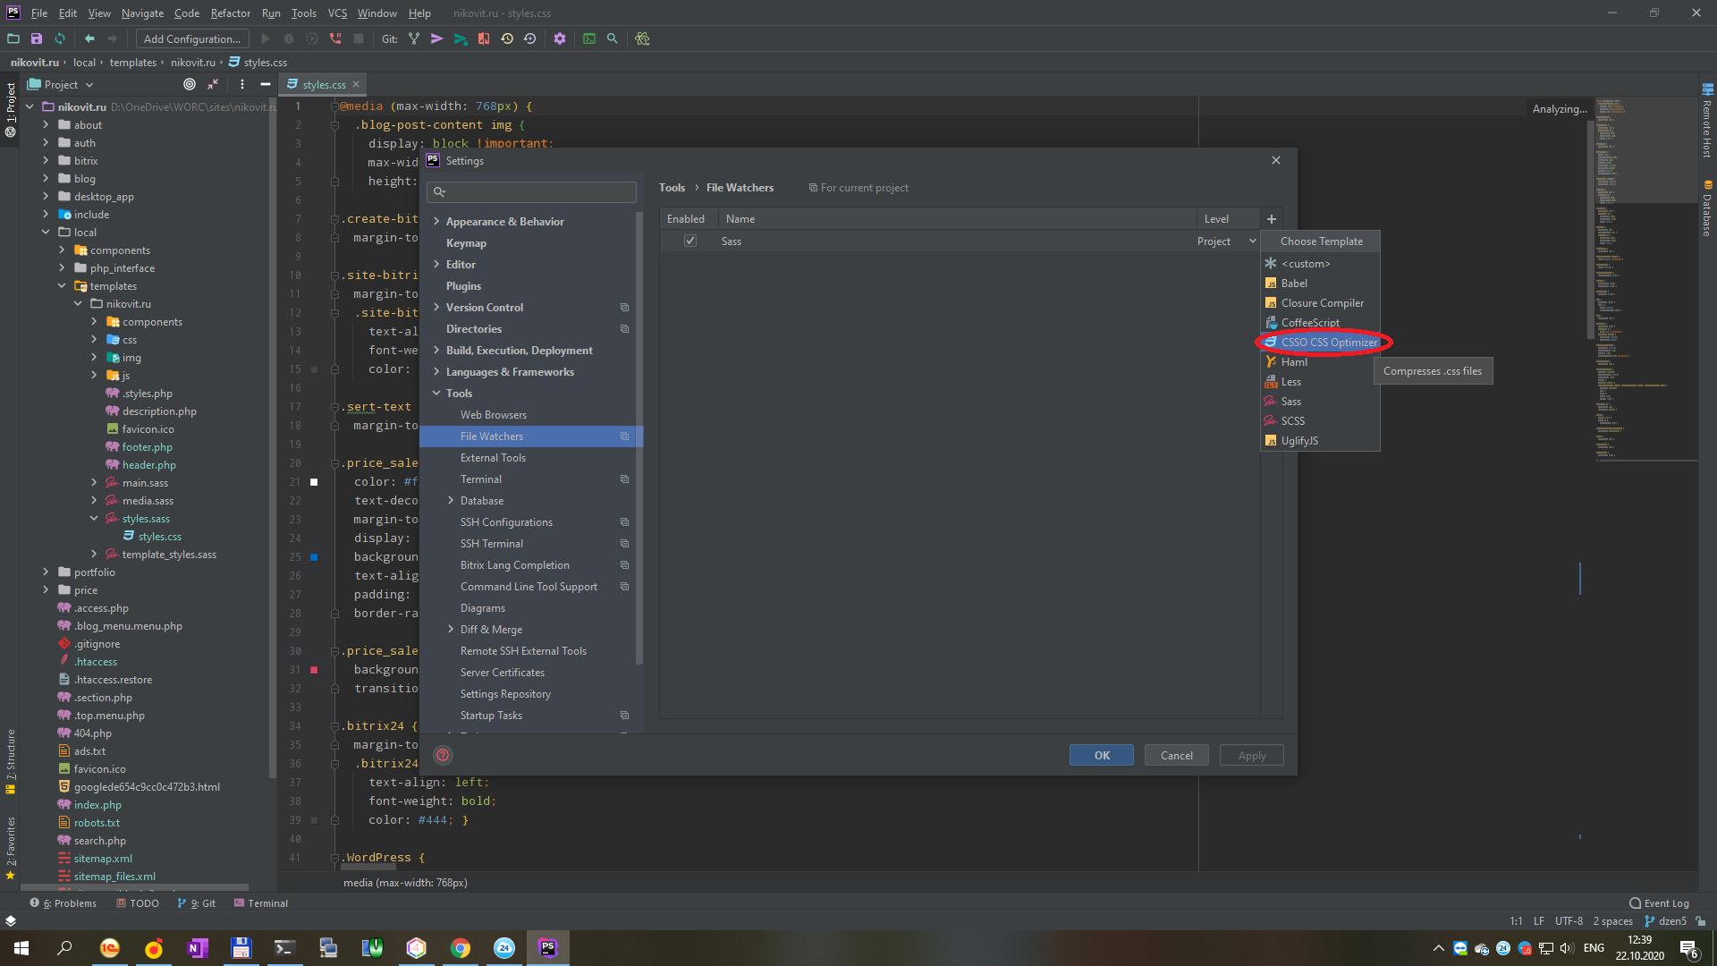Toggle the 6: Problems tool window
Image resolution: width=1717 pixels, height=966 pixels.
click(x=63, y=903)
